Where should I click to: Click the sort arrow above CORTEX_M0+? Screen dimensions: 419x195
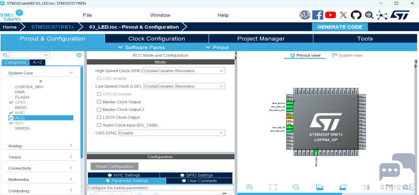pos(40,81)
